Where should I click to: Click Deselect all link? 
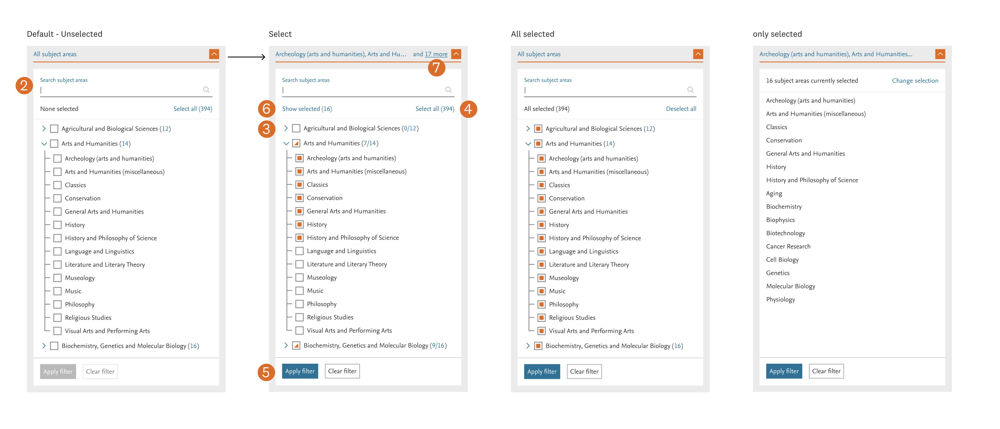click(681, 109)
